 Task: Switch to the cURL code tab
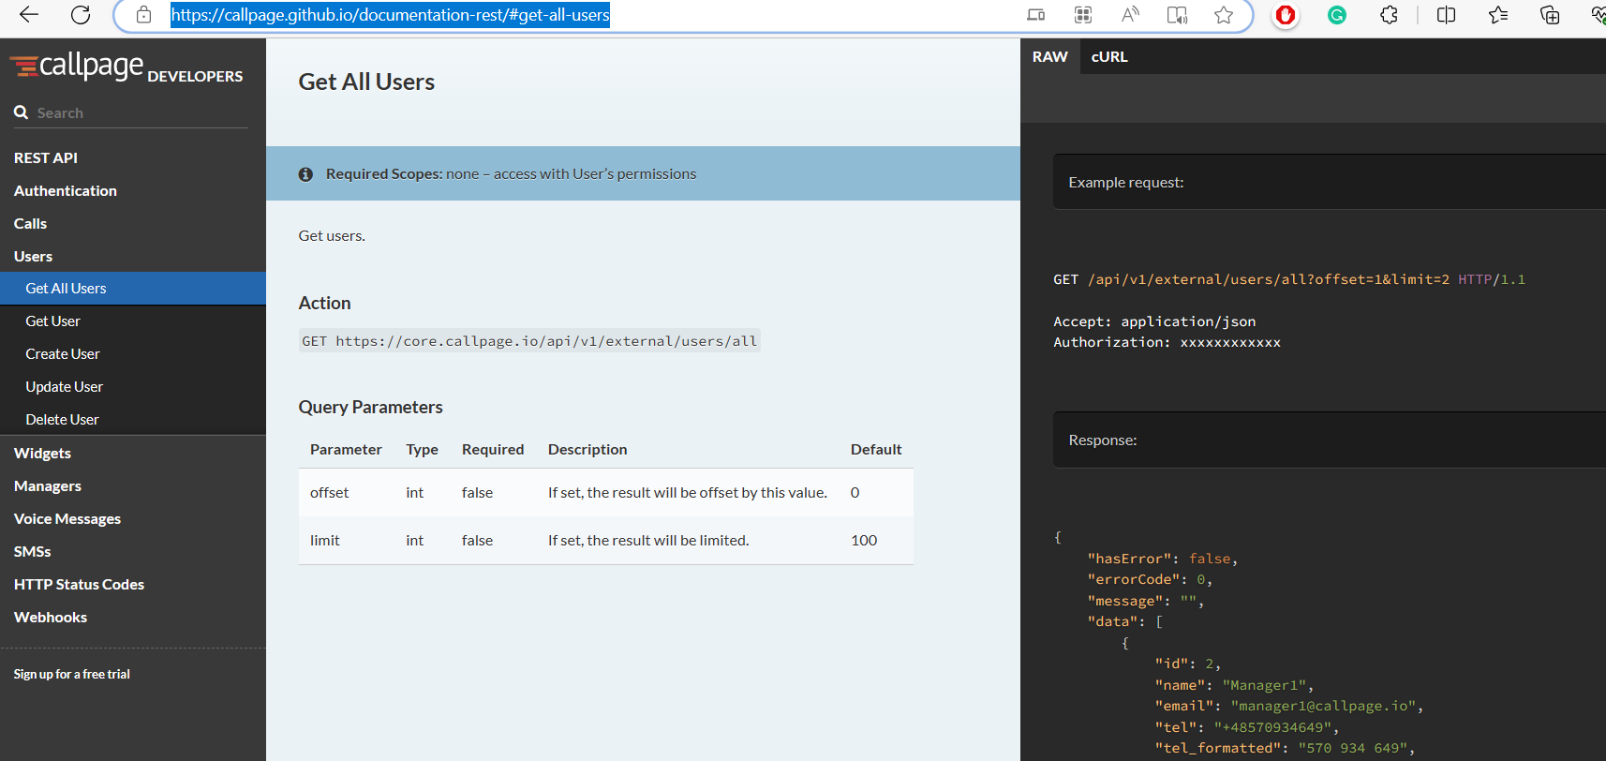tap(1109, 56)
